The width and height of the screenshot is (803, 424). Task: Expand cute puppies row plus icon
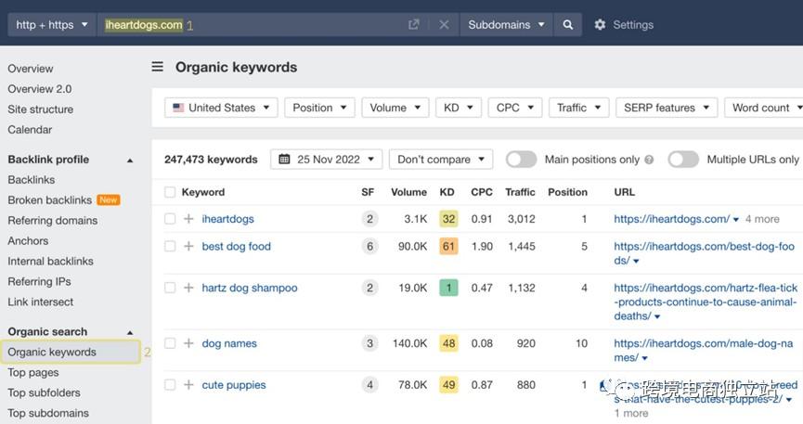click(x=188, y=385)
